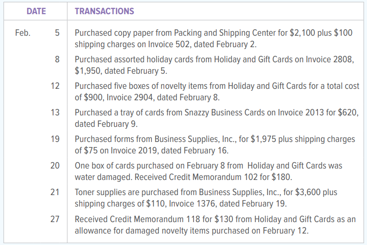367x245 pixels.
Task: Select the Credit Memorandum 102 transaction
Action: [209, 171]
